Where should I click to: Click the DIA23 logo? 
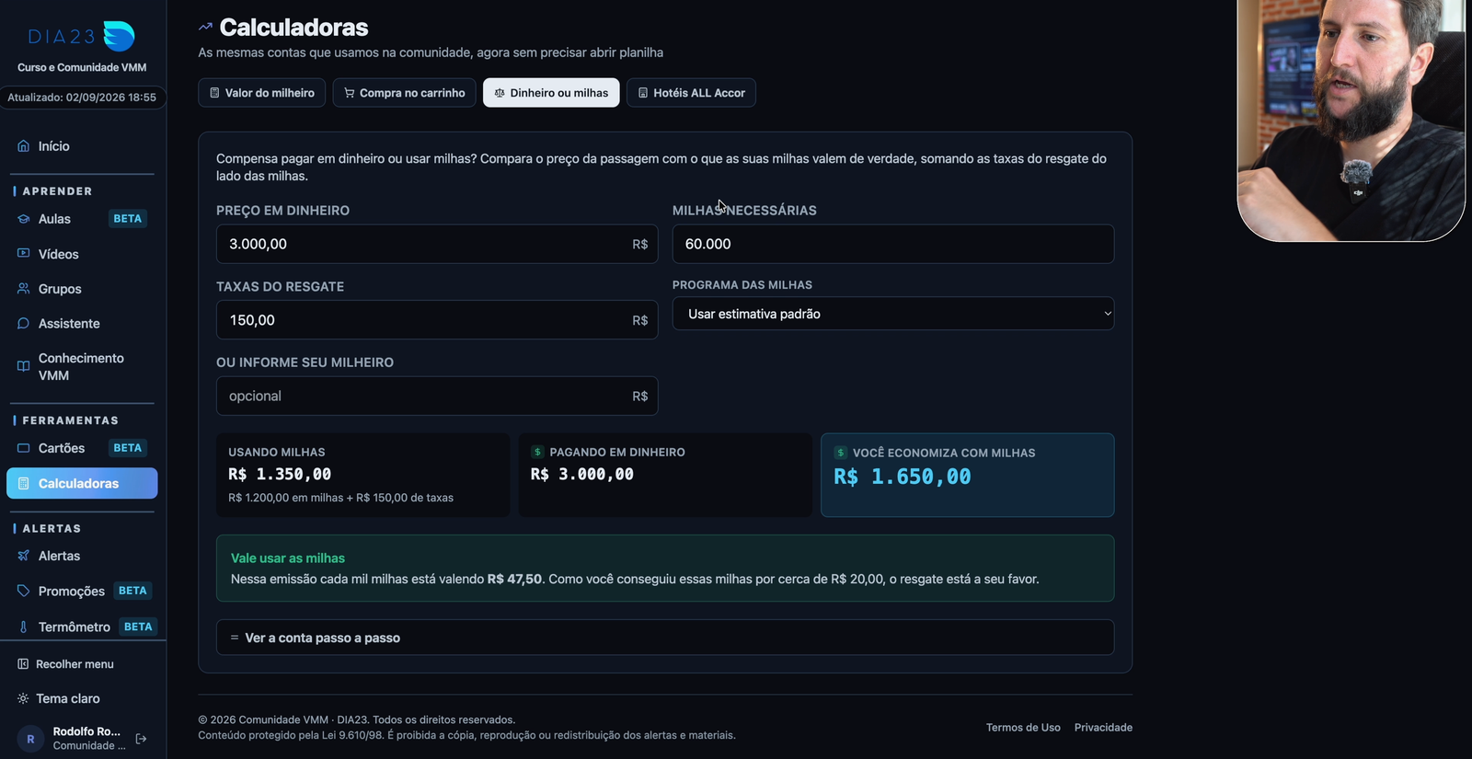click(82, 36)
